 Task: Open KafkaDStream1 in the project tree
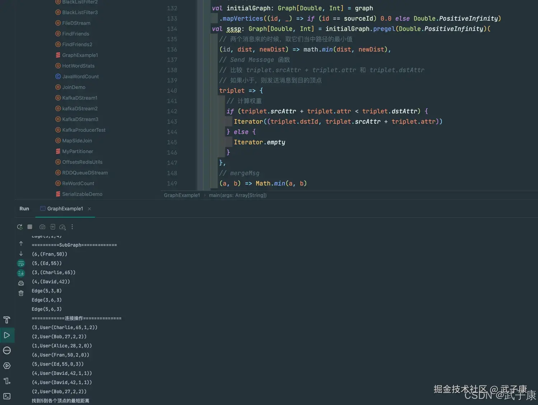(x=80, y=98)
